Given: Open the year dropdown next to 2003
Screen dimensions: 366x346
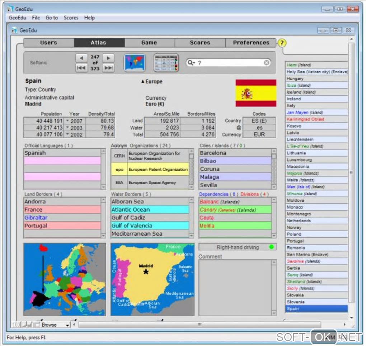Looking at the screenshot, I should 67,127.
